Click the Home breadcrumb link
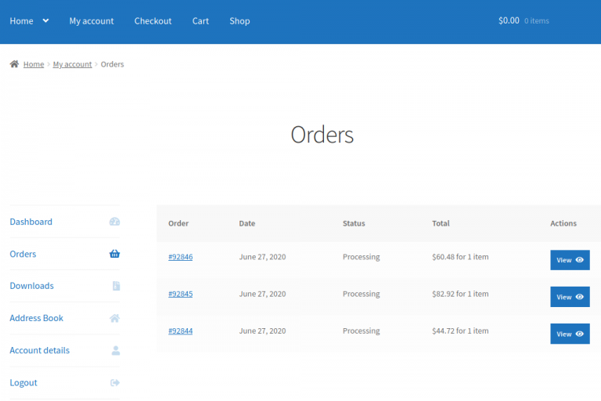601x401 pixels. click(34, 64)
